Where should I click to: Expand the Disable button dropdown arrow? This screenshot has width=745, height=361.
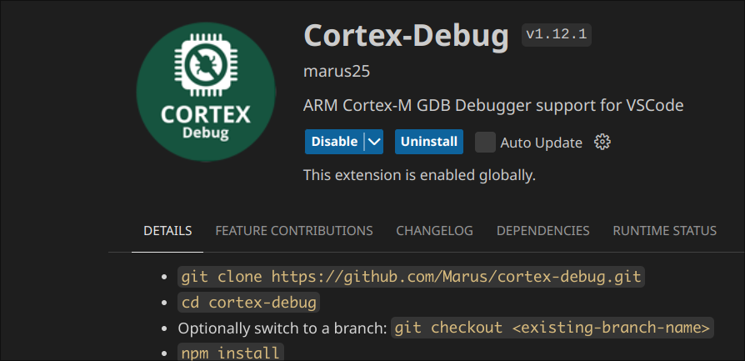tap(374, 142)
